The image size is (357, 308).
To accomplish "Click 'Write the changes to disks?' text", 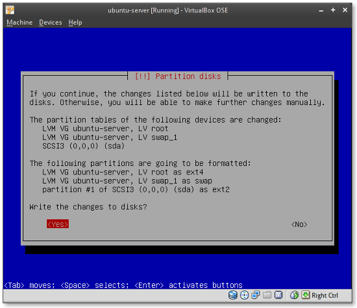I will click(88, 207).
